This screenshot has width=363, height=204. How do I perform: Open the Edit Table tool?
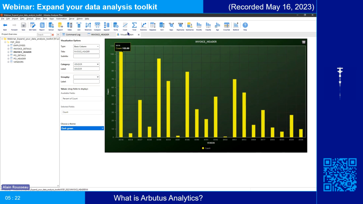[33, 26]
